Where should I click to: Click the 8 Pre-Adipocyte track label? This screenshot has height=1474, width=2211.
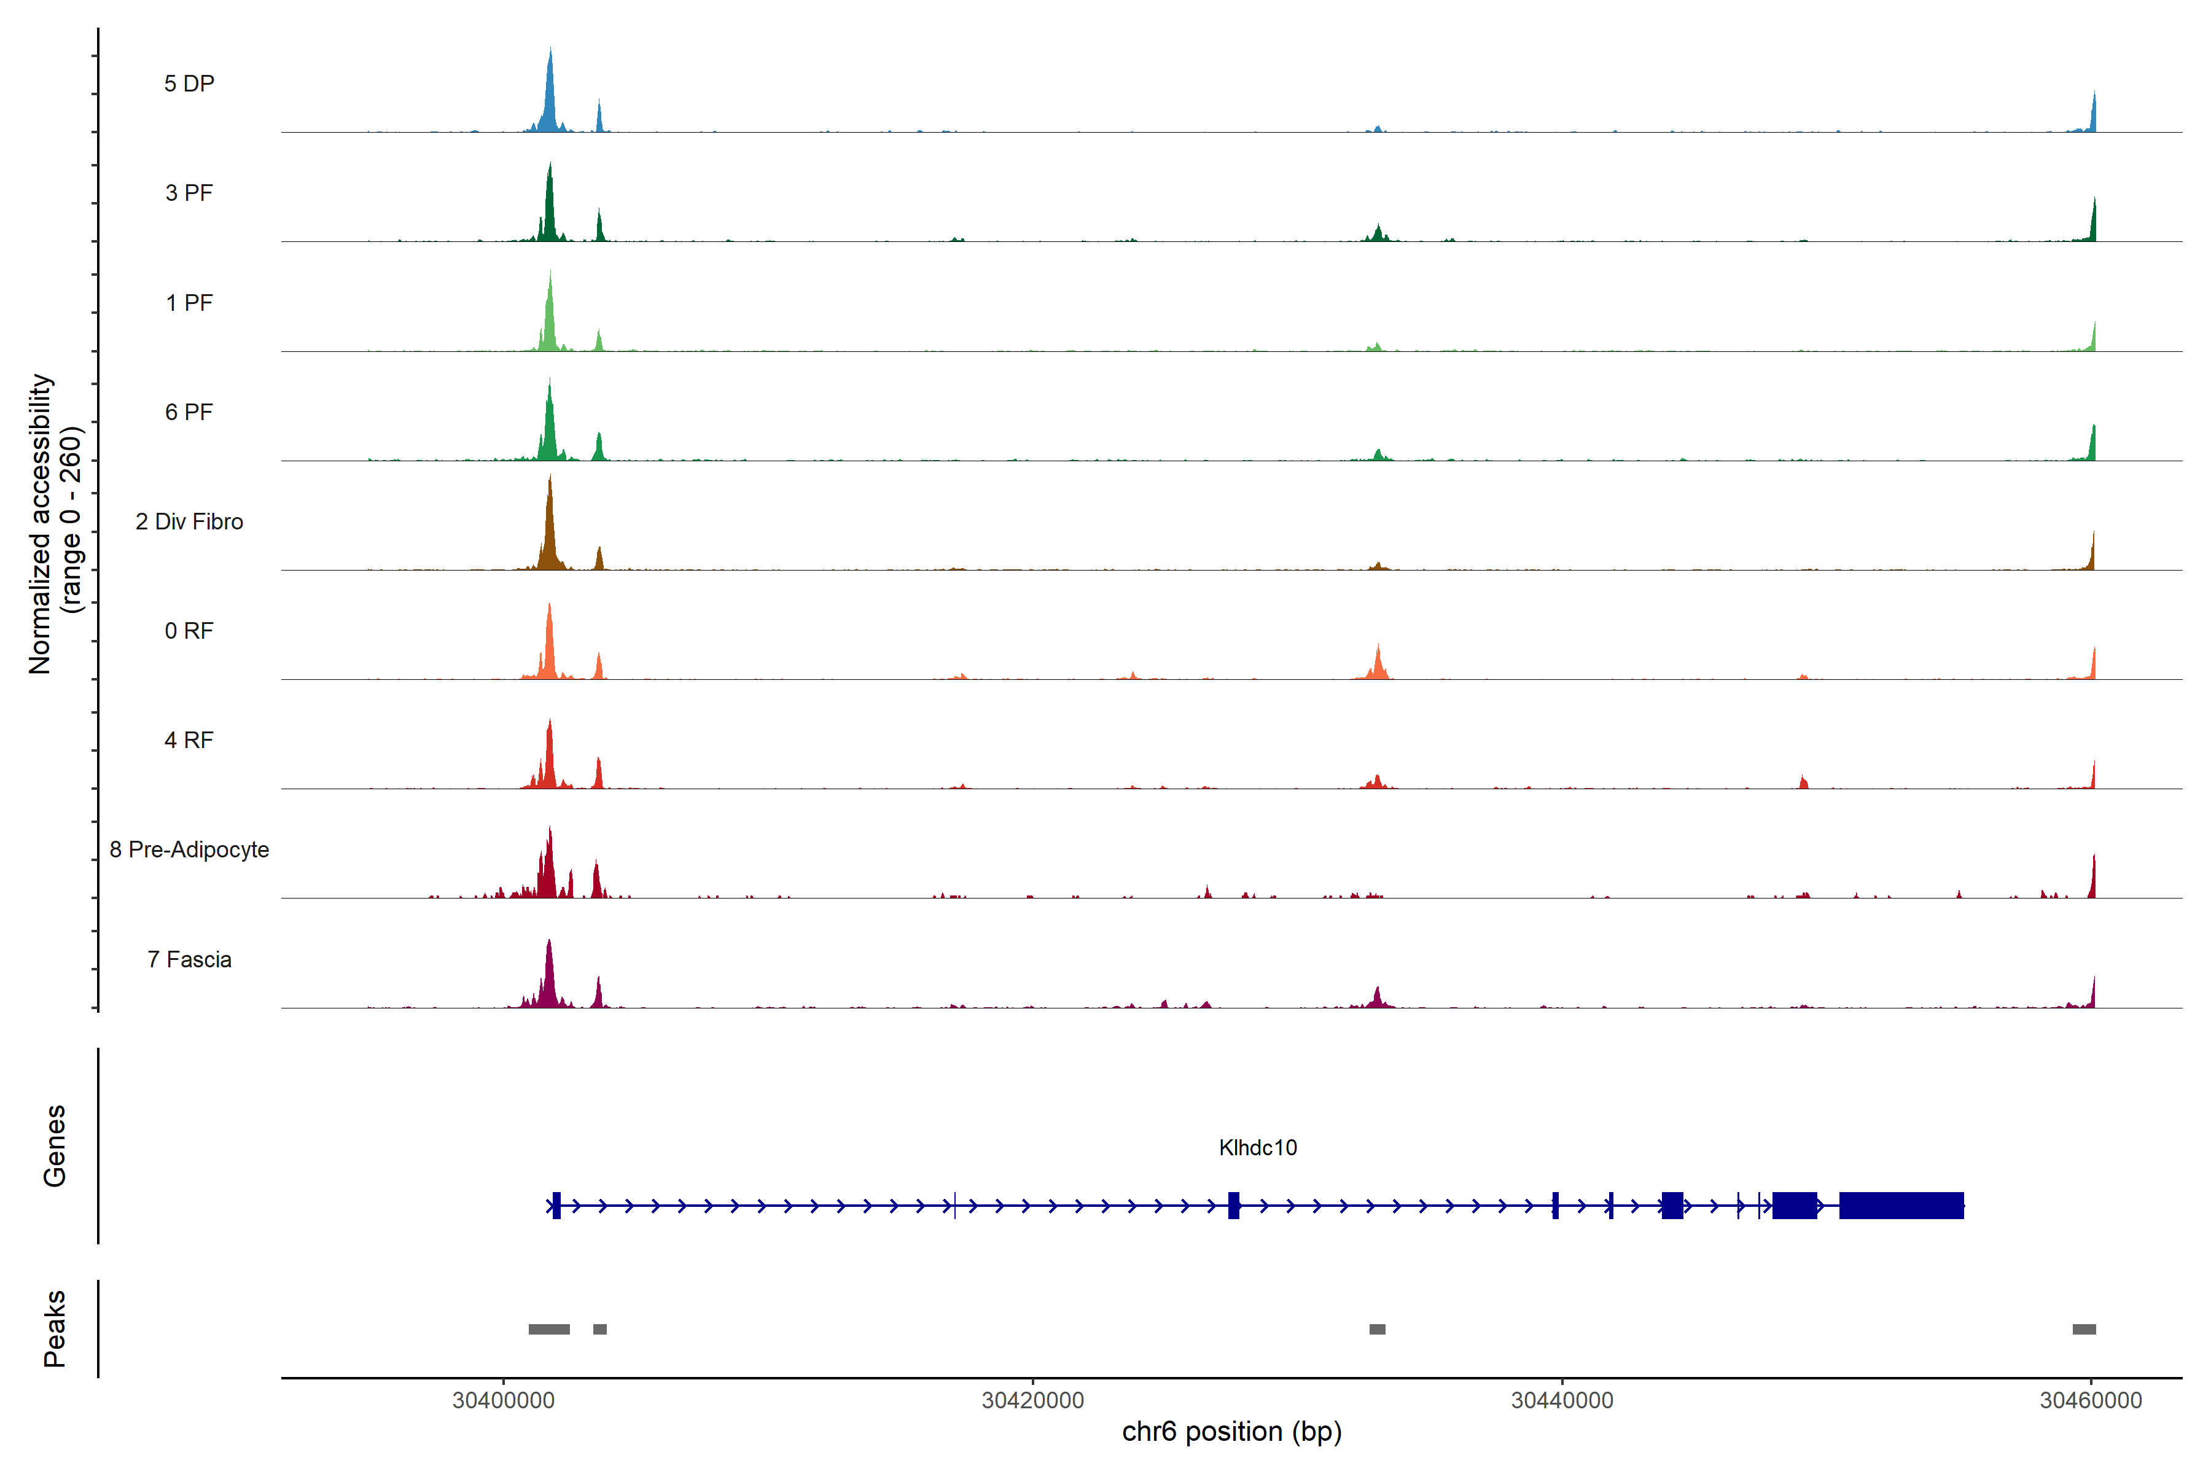tap(189, 850)
